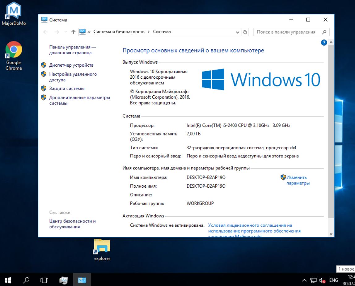Open the arrow after Система и безопасность
The height and width of the screenshot is (286, 355).
148,31
